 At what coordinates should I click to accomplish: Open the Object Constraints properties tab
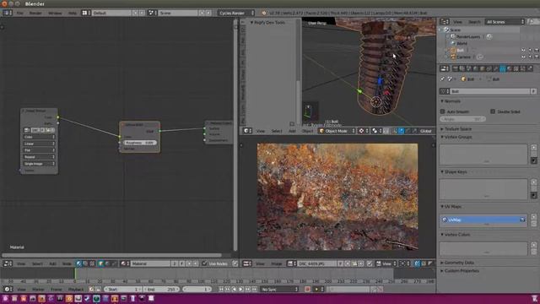(489, 68)
